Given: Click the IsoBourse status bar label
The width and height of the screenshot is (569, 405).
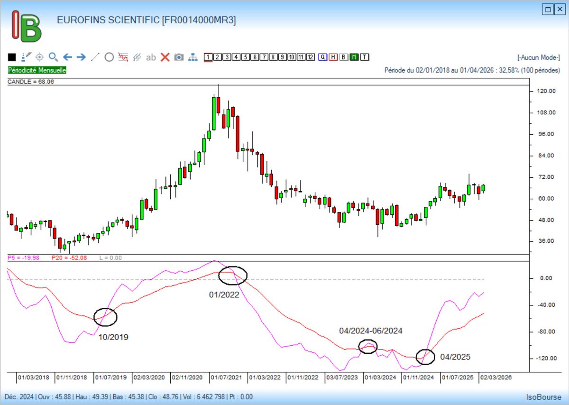Looking at the screenshot, I should pyautogui.click(x=543, y=397).
